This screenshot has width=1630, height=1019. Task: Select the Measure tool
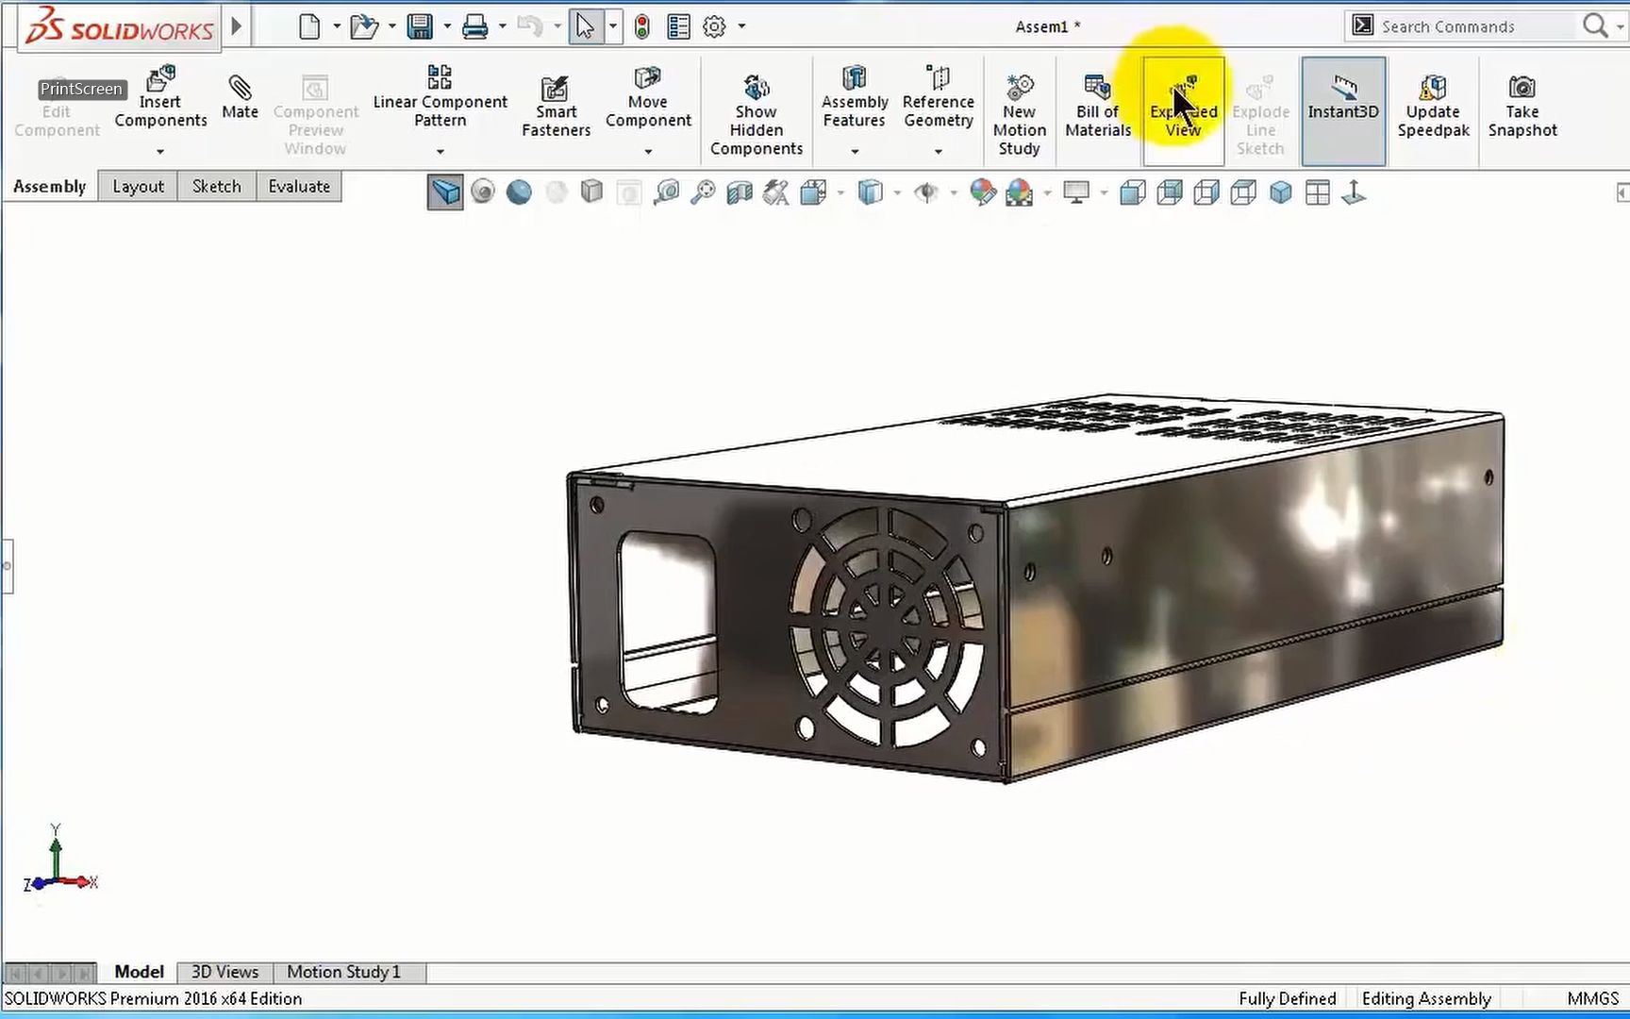point(666,192)
